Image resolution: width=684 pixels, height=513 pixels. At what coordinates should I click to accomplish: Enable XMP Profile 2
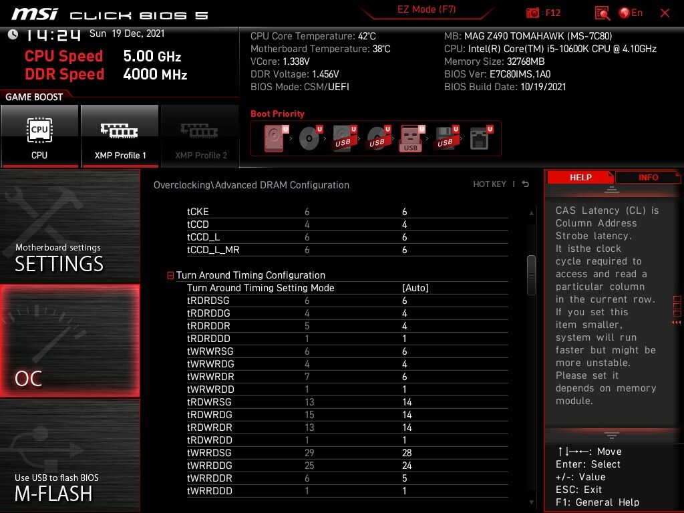pos(200,136)
